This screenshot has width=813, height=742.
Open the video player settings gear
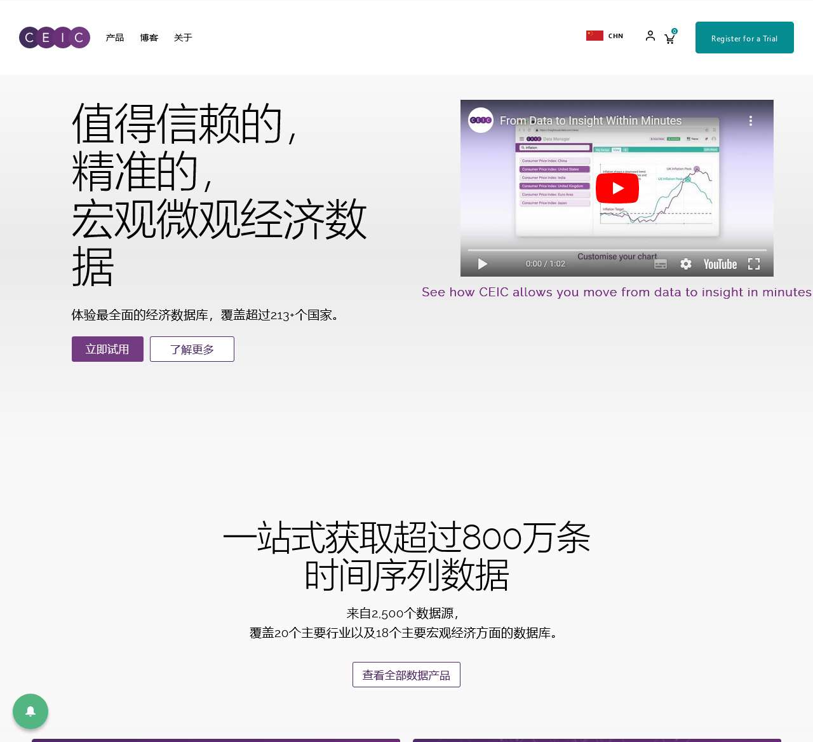coord(686,264)
